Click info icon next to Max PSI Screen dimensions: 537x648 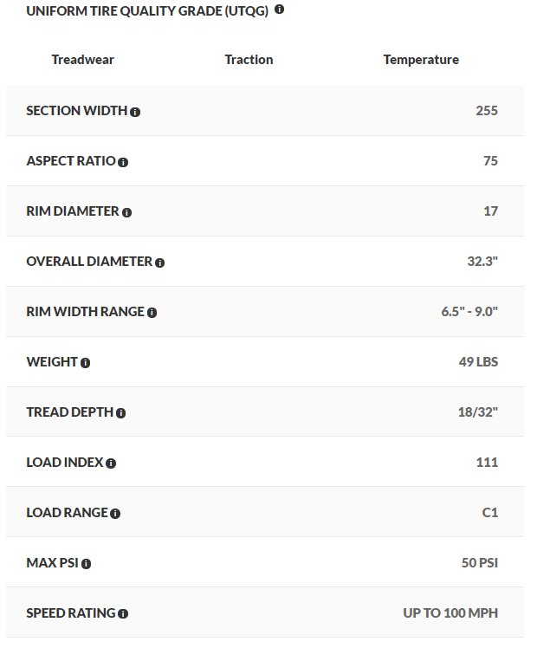pyautogui.click(x=86, y=564)
